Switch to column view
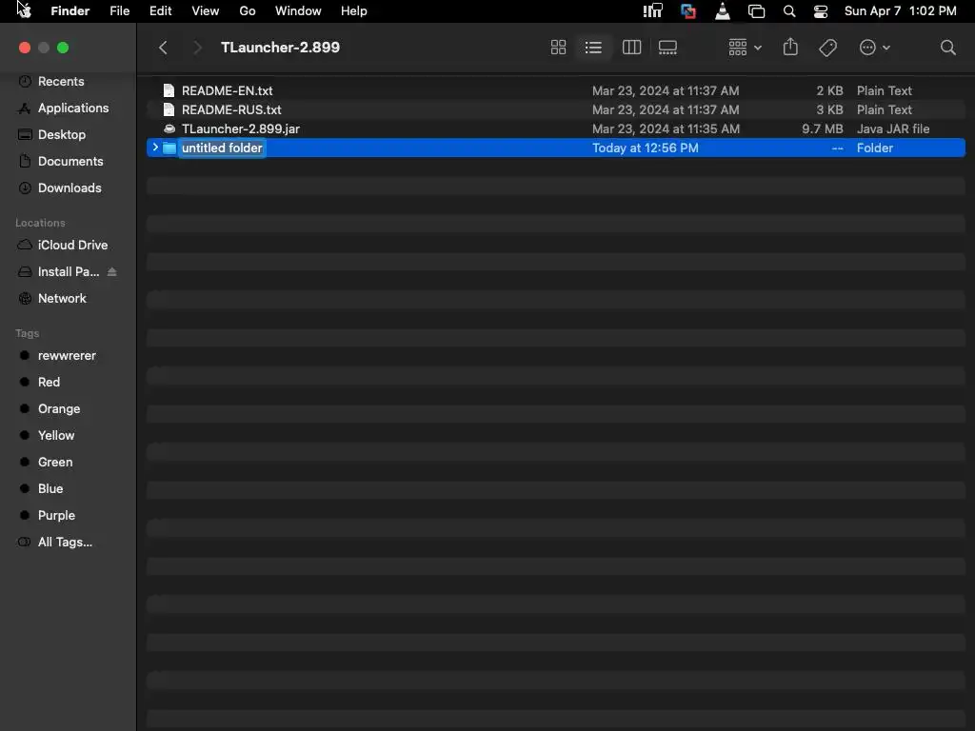This screenshot has width=975, height=731. click(x=632, y=48)
